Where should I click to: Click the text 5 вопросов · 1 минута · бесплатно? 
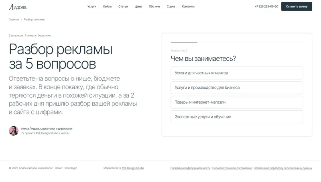point(30,36)
